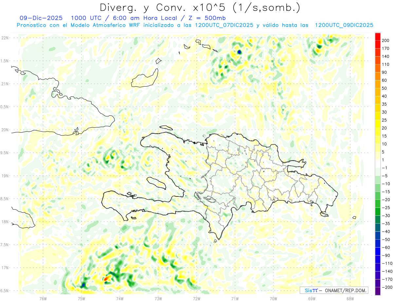Click the '74W' longitude label

[120, 298]
